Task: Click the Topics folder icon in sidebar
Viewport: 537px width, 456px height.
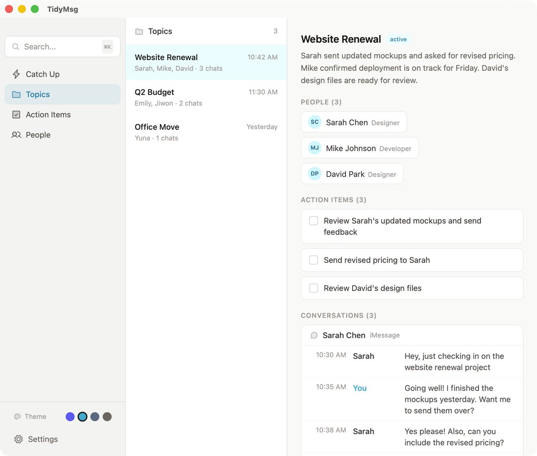Action: 16,95
